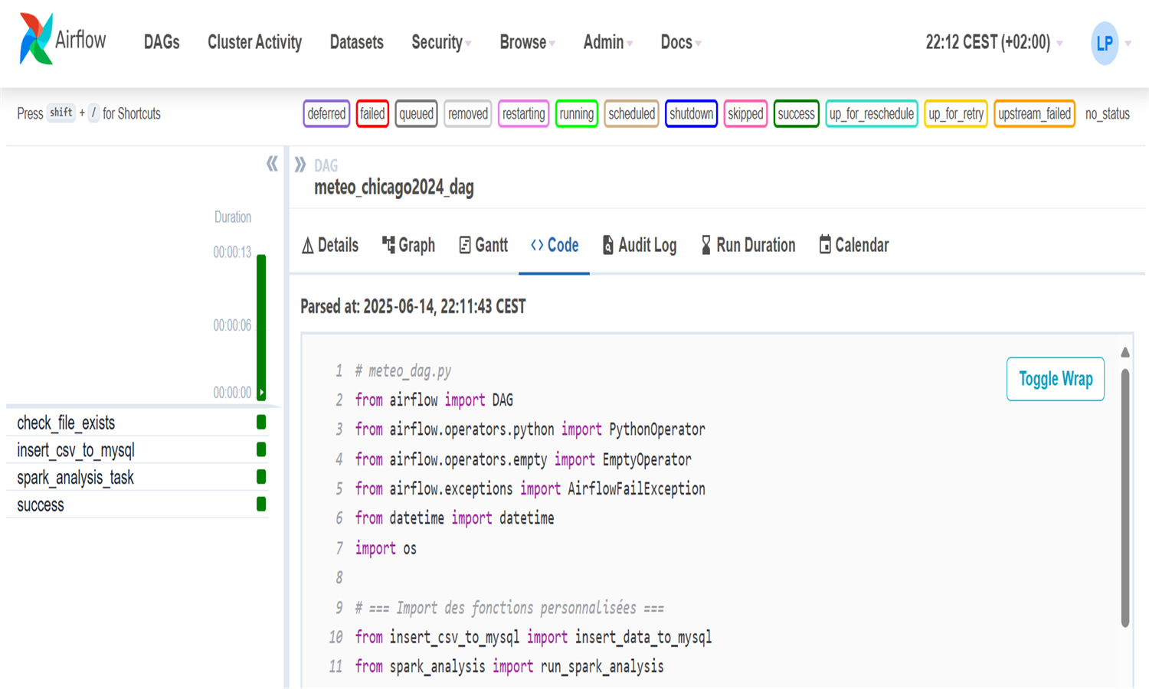This screenshot has height=689, width=1149.
Task: Click spark_analysis_task green status square
Action: (261, 477)
